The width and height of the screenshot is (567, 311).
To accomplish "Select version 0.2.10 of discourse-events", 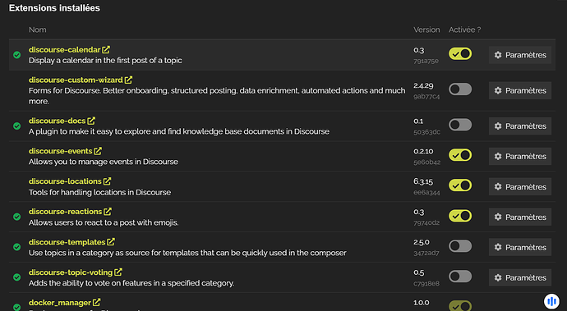I will tap(423, 151).
